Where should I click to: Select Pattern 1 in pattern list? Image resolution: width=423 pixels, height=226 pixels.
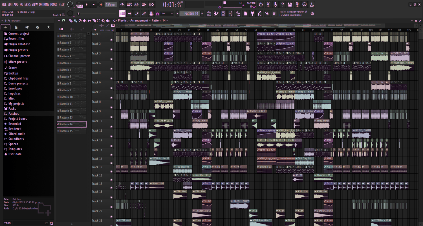tap(72, 36)
